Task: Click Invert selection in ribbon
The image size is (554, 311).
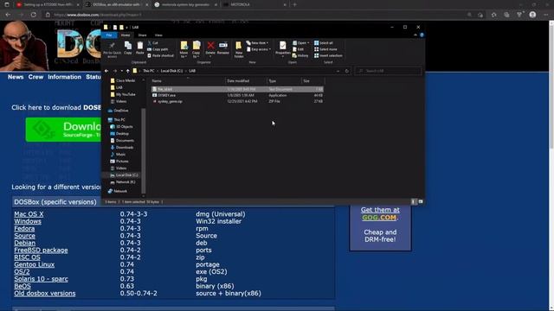Action: [328, 55]
